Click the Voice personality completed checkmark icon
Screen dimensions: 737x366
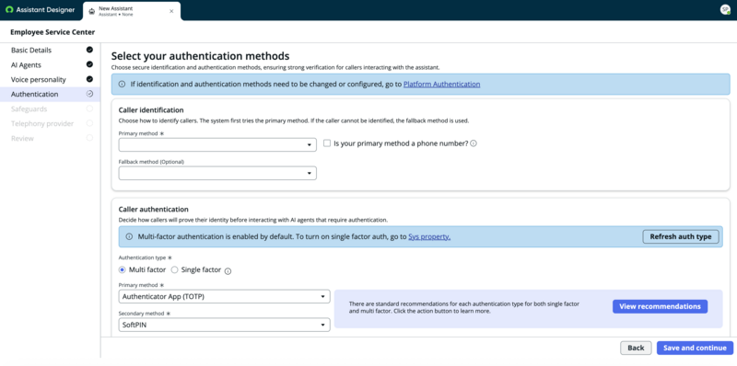coord(89,79)
